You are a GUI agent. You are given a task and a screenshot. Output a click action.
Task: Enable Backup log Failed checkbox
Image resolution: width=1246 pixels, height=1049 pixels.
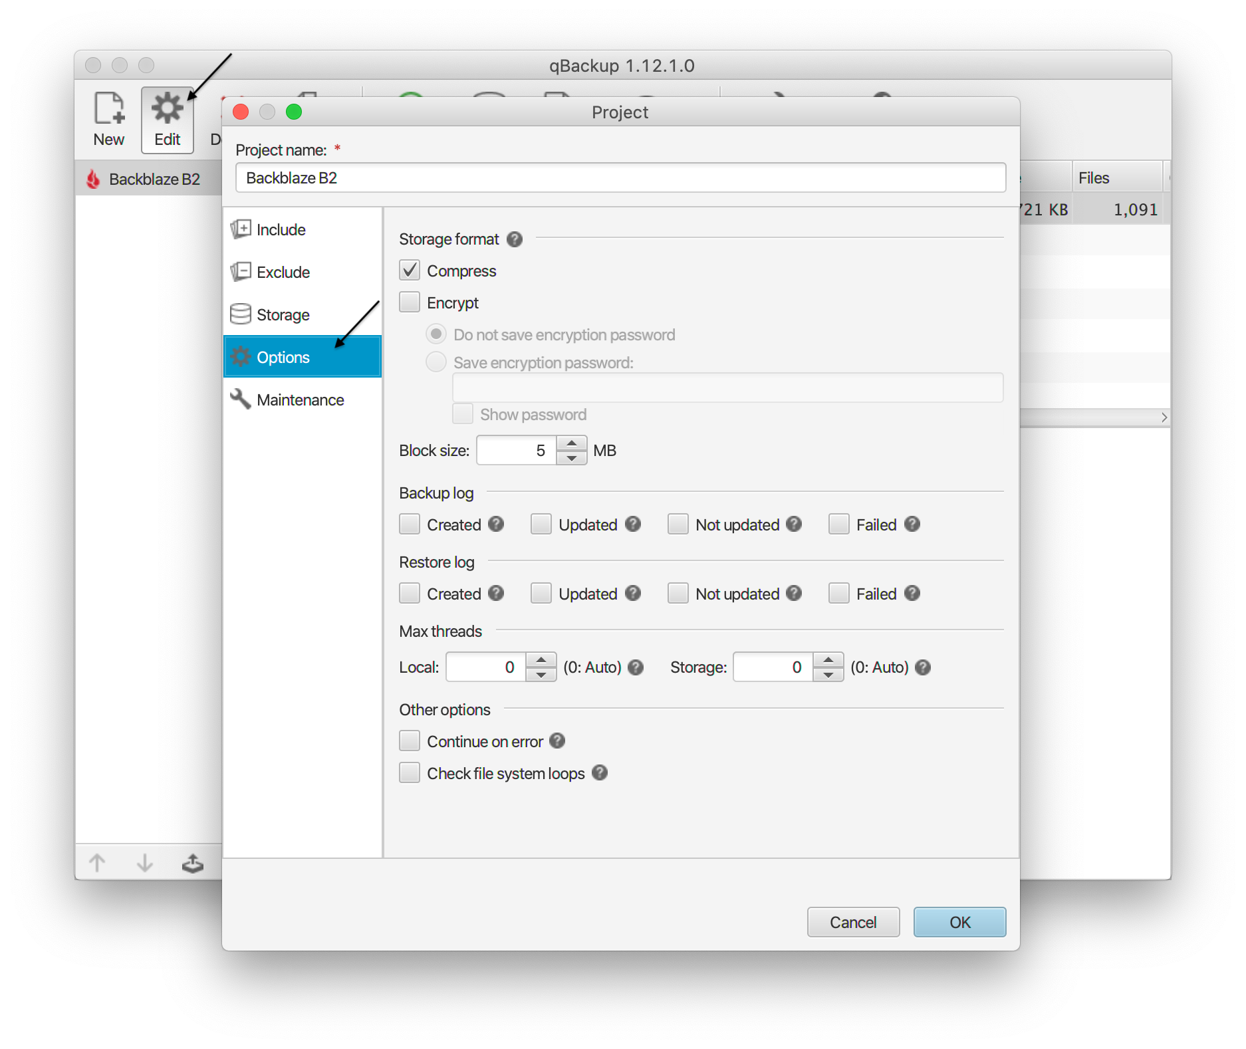point(839,524)
